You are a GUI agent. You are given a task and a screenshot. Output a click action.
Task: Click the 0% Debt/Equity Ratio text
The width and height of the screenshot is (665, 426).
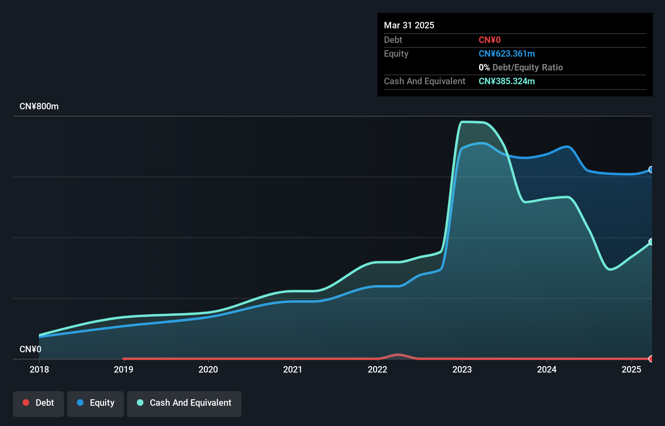[x=521, y=67]
